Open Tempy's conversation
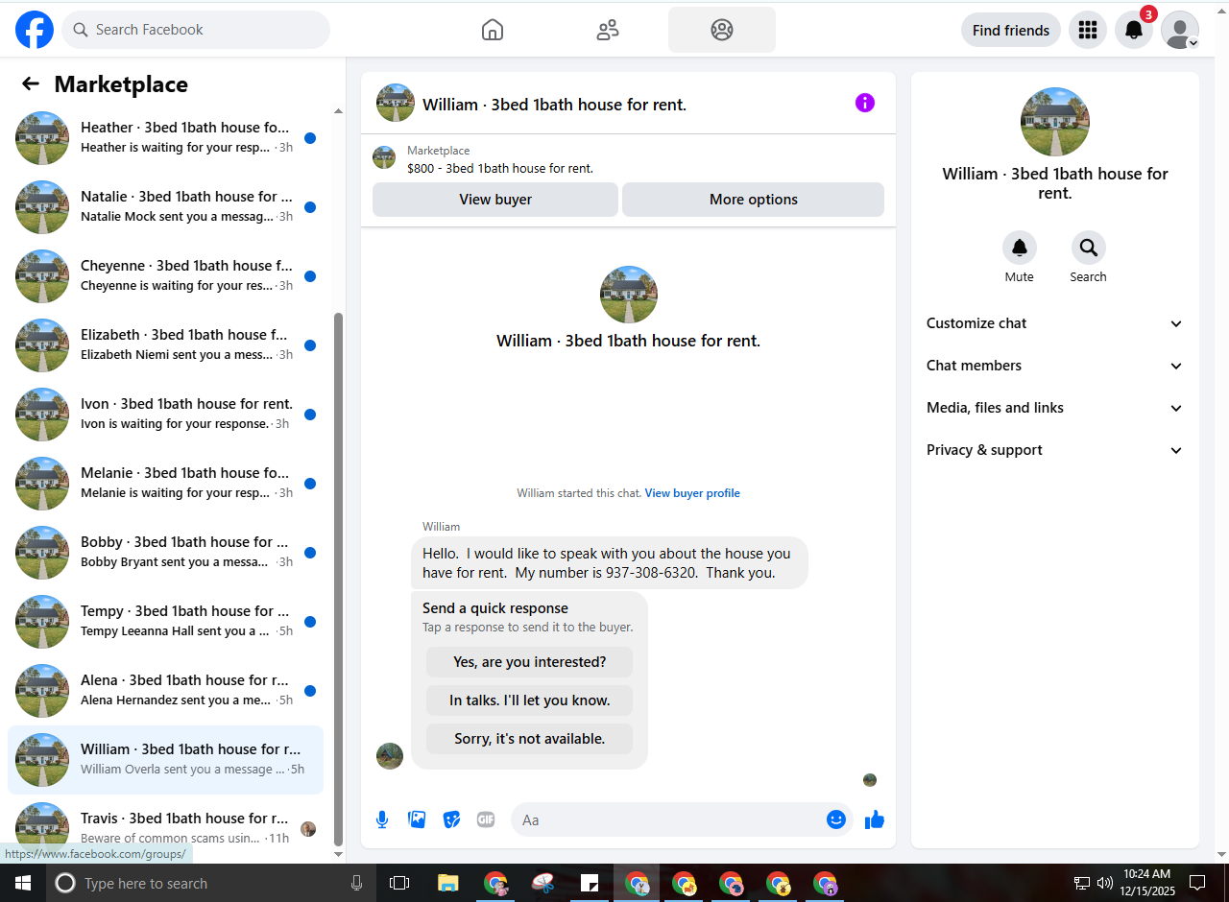Viewport: 1229px width, 902px height. pos(165,622)
